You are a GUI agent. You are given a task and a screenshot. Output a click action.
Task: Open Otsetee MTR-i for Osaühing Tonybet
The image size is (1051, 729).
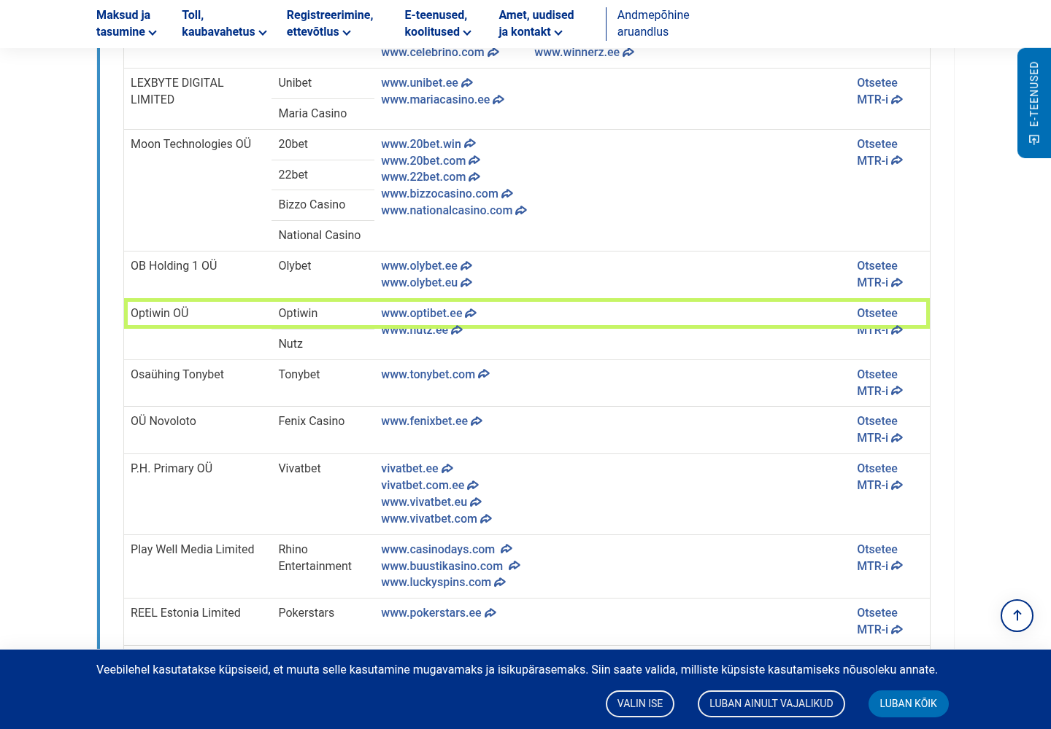click(879, 383)
